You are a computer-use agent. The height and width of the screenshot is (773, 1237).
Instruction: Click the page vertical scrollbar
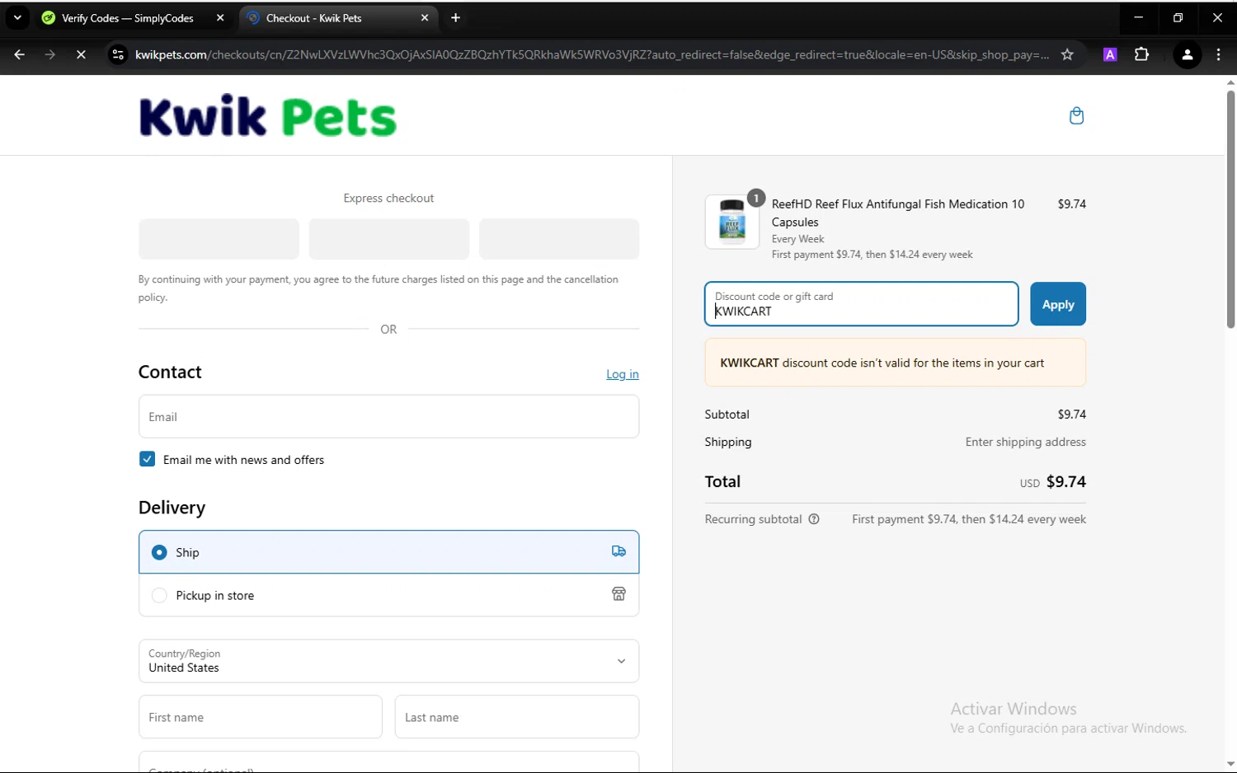(x=1230, y=210)
